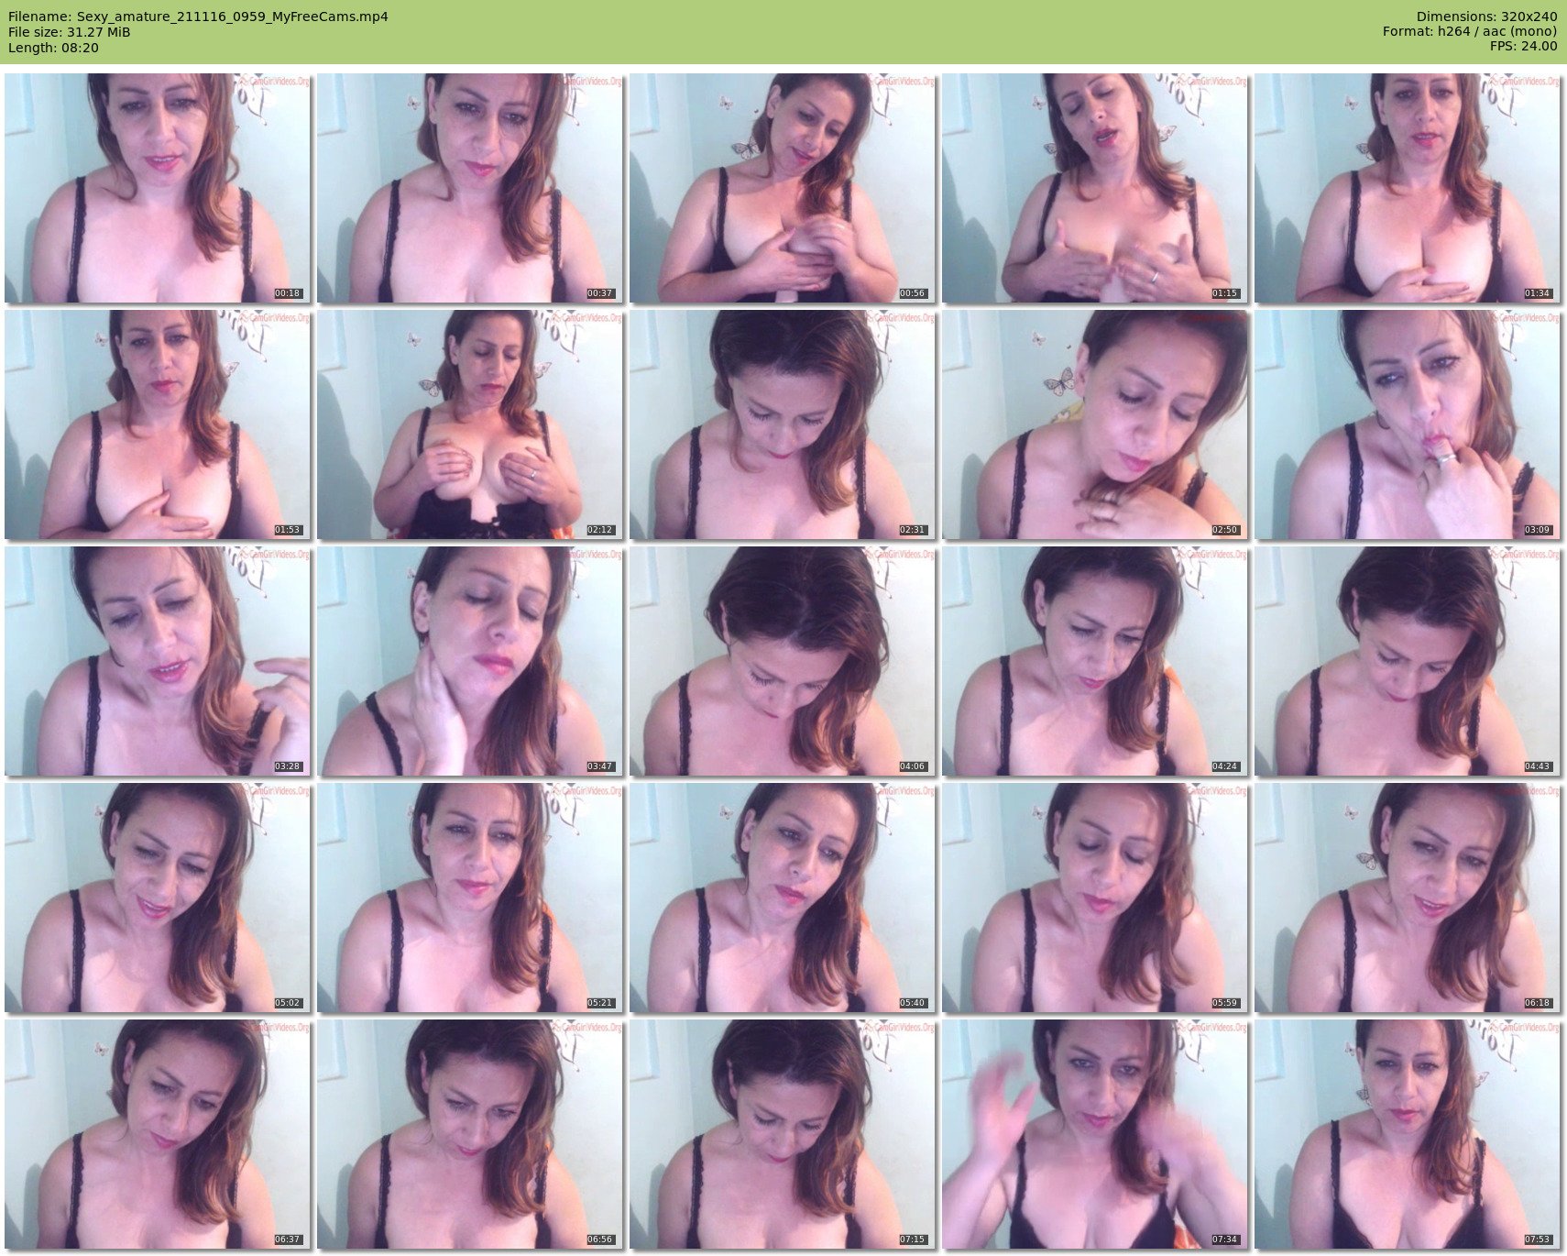Screen dimensions: 1567x1256
Task: Choose the frame thumbnail timestamped 03:09
Action: pyautogui.click(x=1408, y=424)
